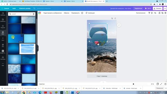Select the ice texture thumbnail
This screenshot has height=94, width=167.
14,69
